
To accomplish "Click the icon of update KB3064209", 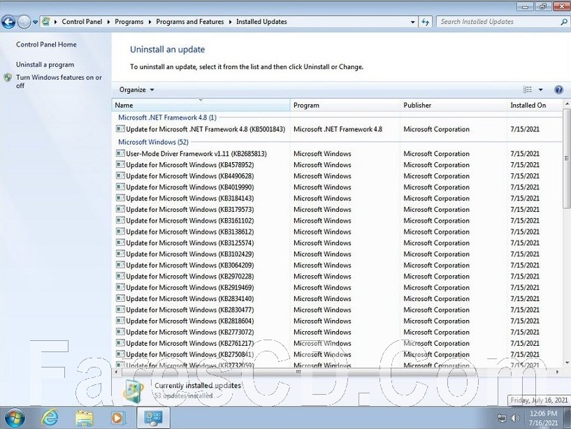I will click(120, 265).
